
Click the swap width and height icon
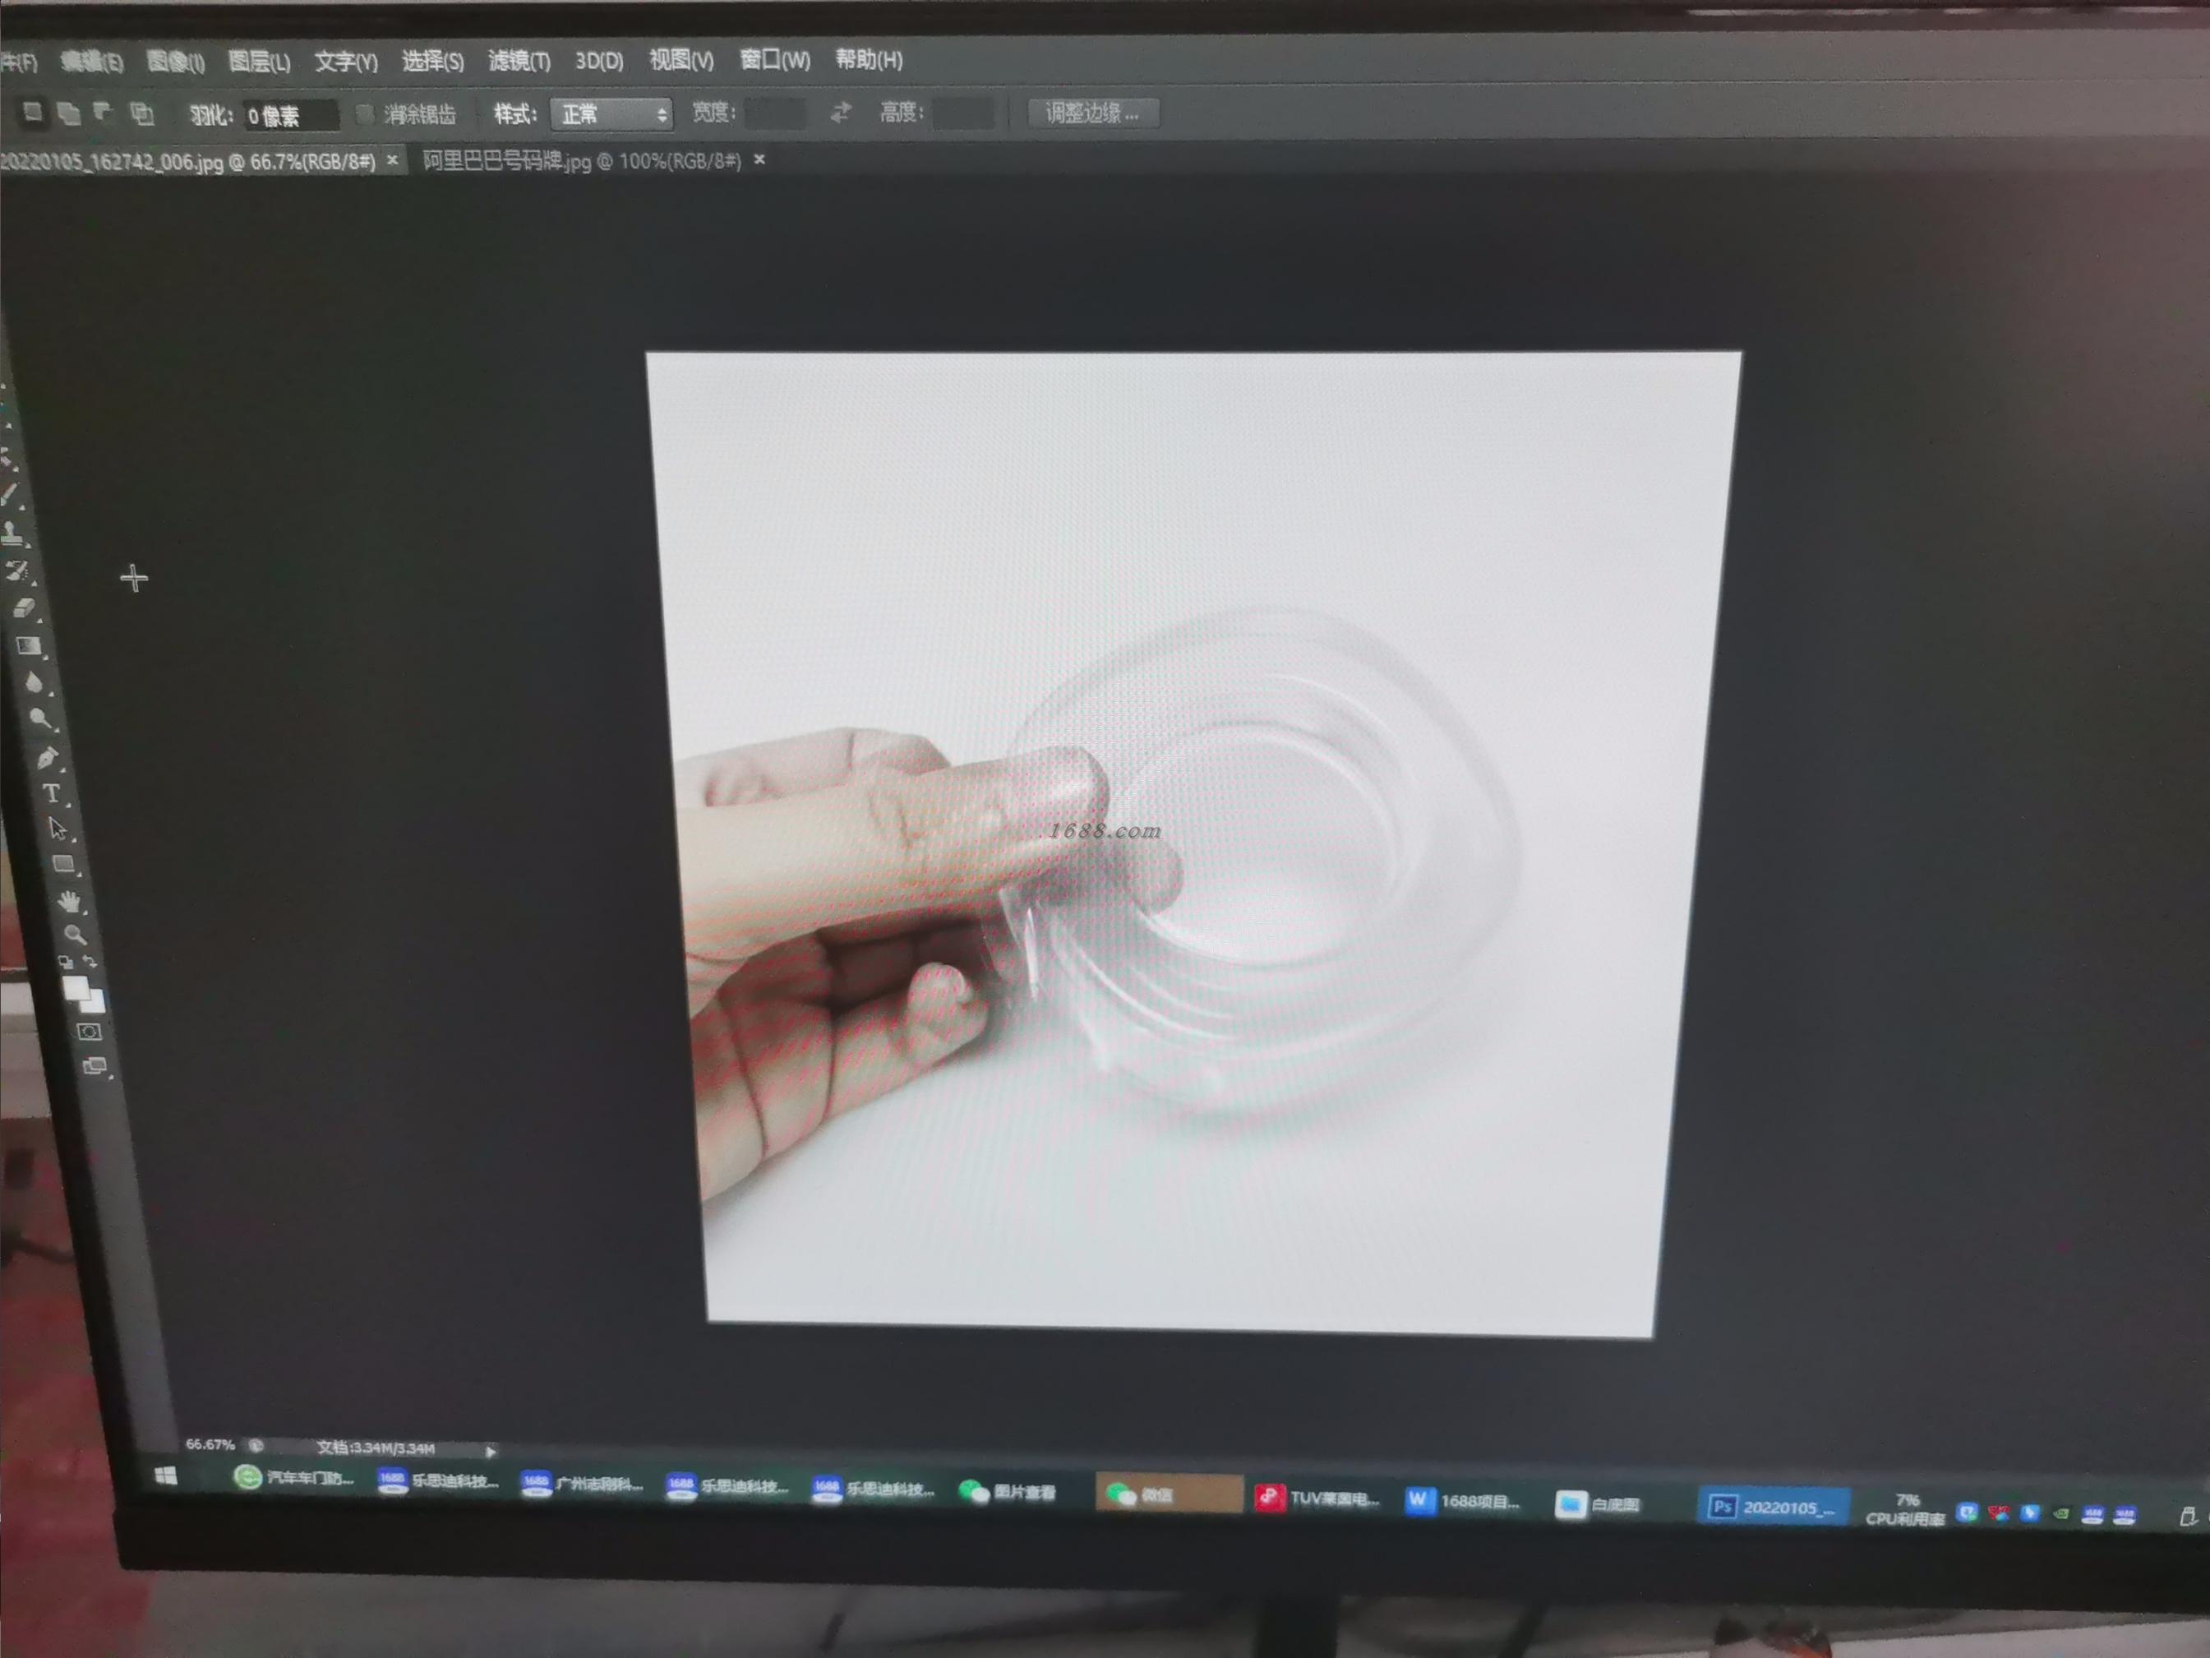point(840,113)
